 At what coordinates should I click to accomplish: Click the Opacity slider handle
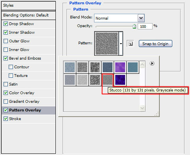coord(134,26)
